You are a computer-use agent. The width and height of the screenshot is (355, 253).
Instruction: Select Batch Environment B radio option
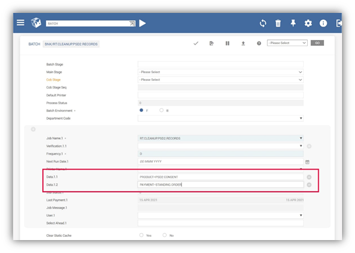coord(161,110)
